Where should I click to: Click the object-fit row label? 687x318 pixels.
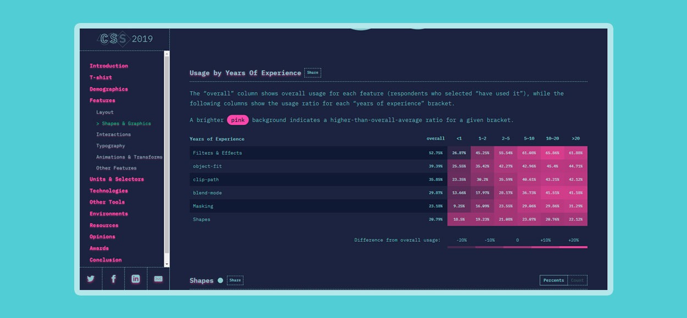(x=207, y=166)
